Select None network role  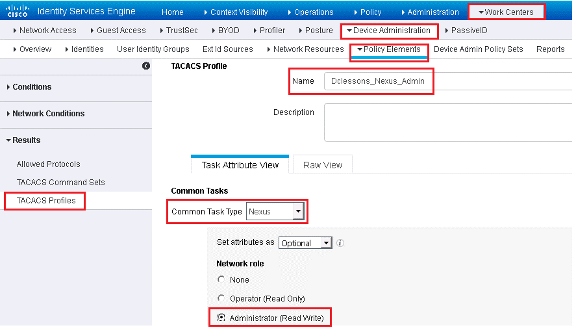tap(221, 279)
